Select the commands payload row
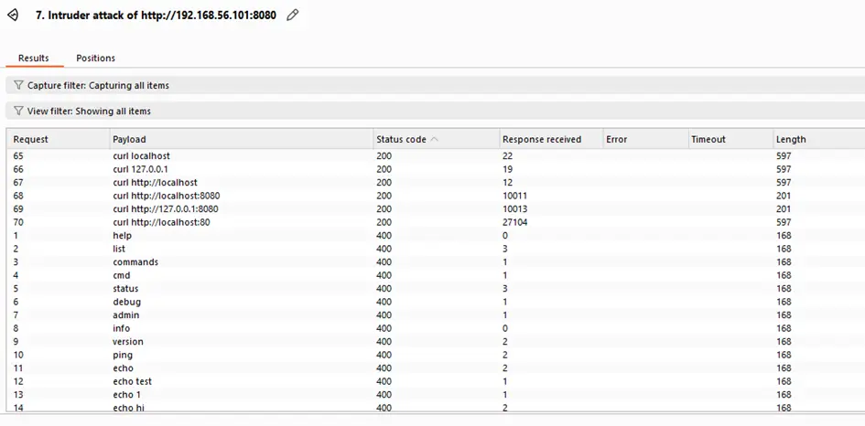 436,261
